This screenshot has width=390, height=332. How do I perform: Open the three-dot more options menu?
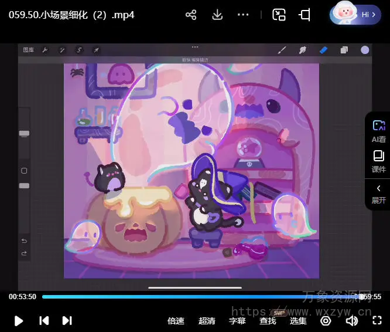(x=244, y=15)
